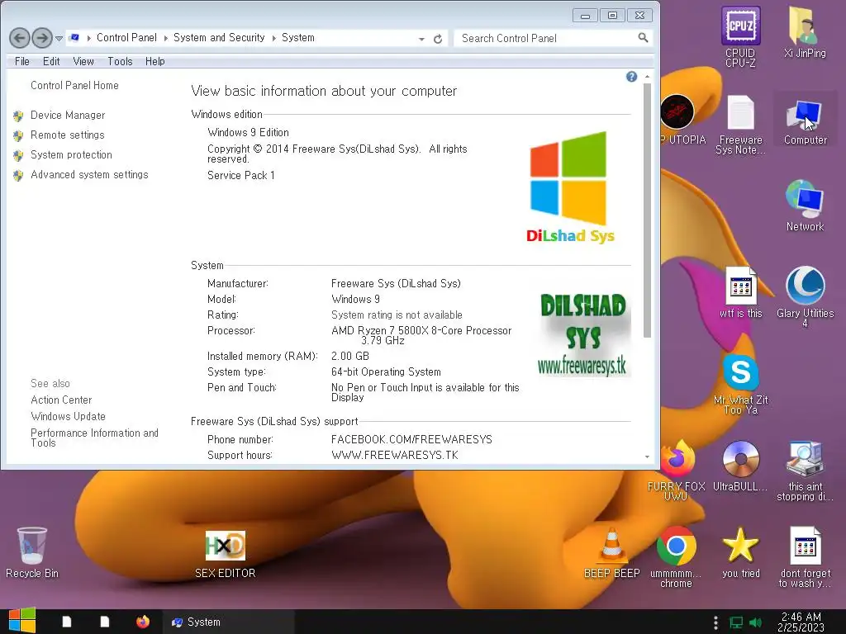Click the System and Security breadcrumb

pos(218,38)
